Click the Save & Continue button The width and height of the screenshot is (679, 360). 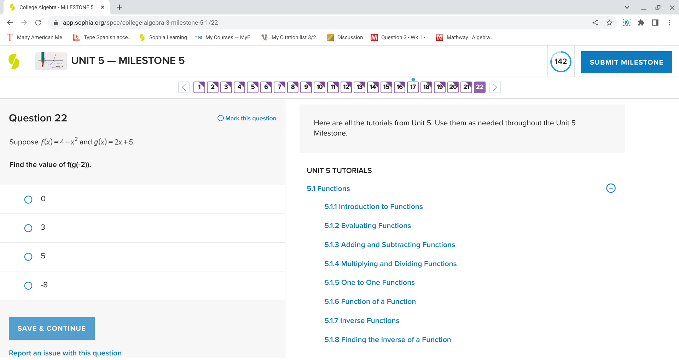coord(52,329)
